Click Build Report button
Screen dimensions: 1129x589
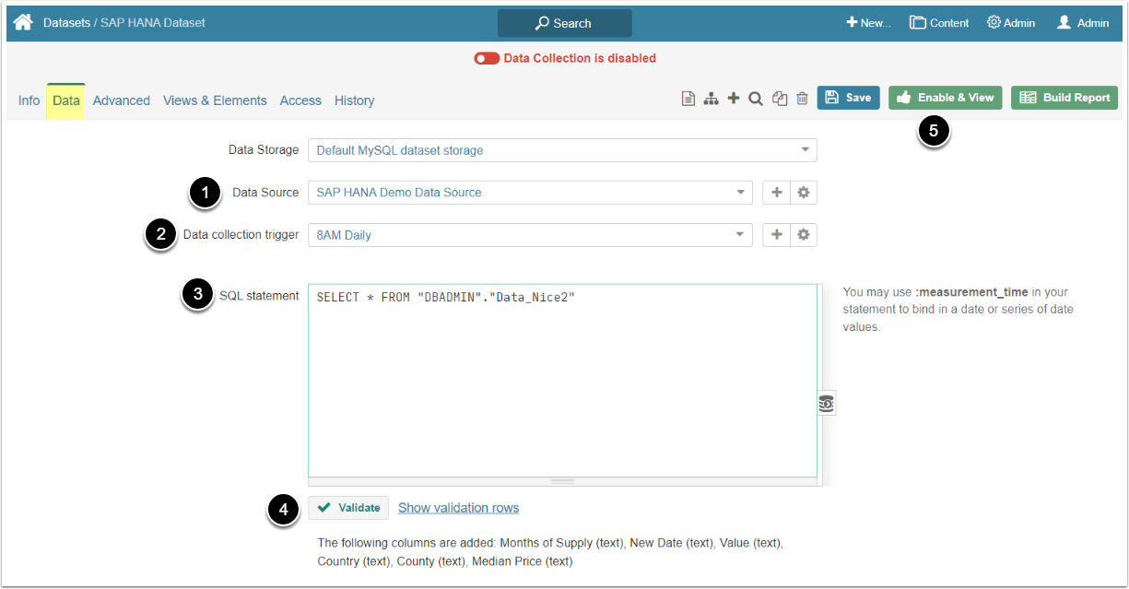click(x=1064, y=98)
